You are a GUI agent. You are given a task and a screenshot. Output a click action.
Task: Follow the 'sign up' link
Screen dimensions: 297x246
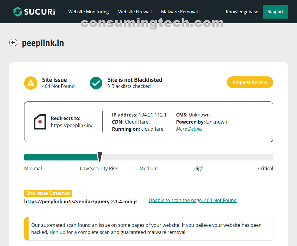pyautogui.click(x=57, y=232)
